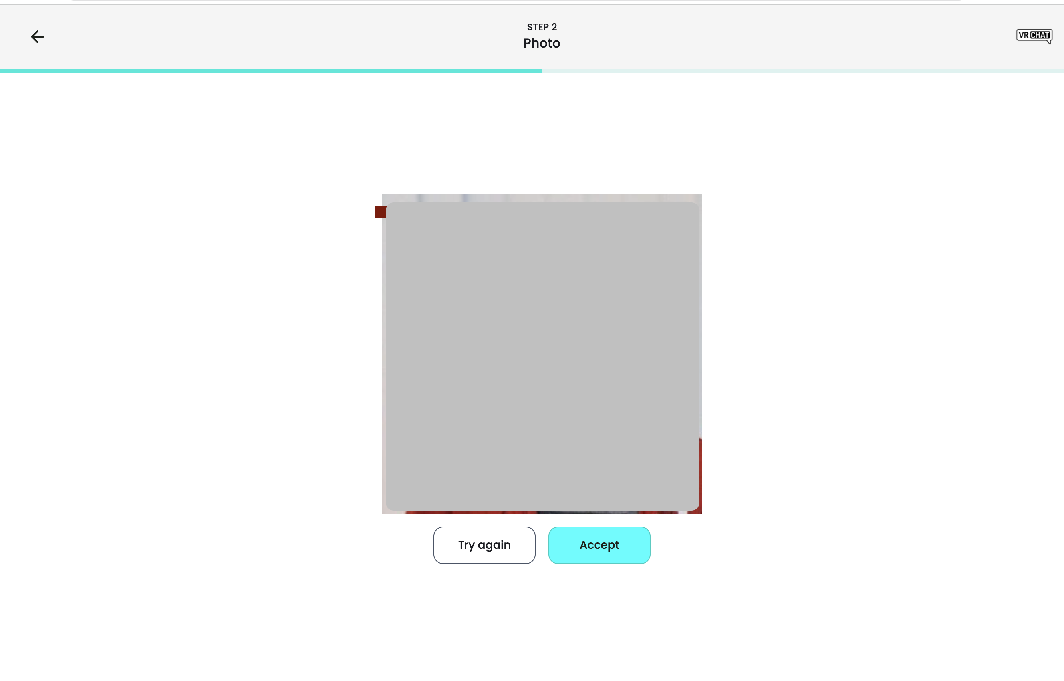The width and height of the screenshot is (1064, 681).
Task: Click the midpoint end of teal progress bar
Action: pyautogui.click(x=540, y=70)
